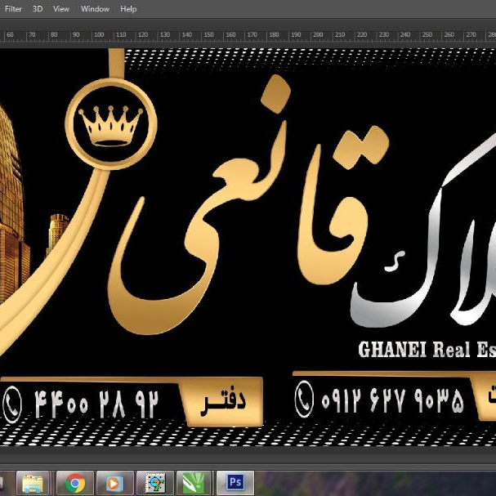Click the phone icon beside 0912 627 9035
Viewport: 496px width, 496px height.
coord(304,400)
